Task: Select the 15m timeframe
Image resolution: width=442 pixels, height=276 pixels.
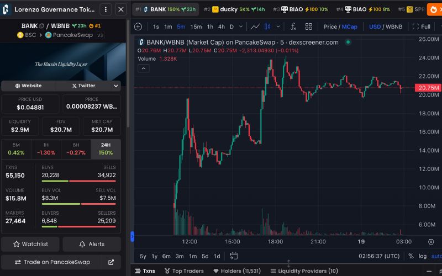Action: [x=196, y=26]
